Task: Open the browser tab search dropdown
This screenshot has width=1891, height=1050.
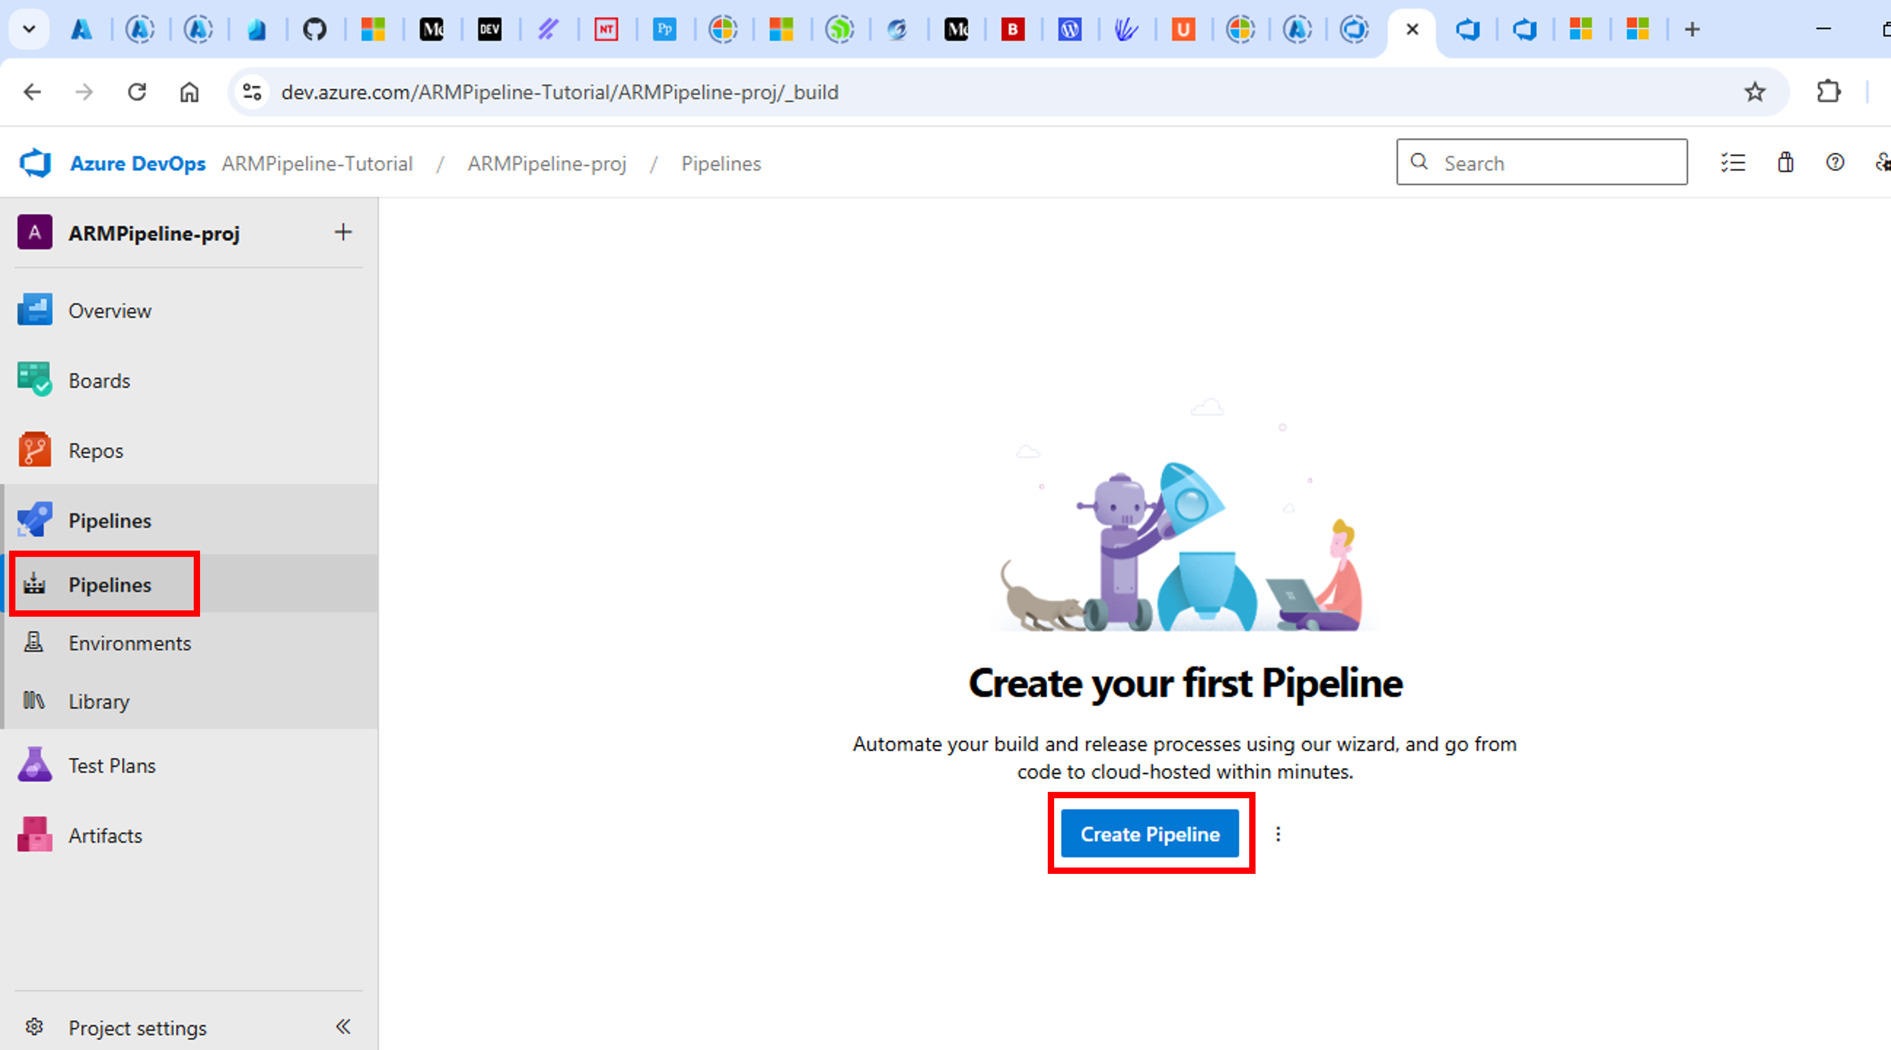Action: point(29,29)
